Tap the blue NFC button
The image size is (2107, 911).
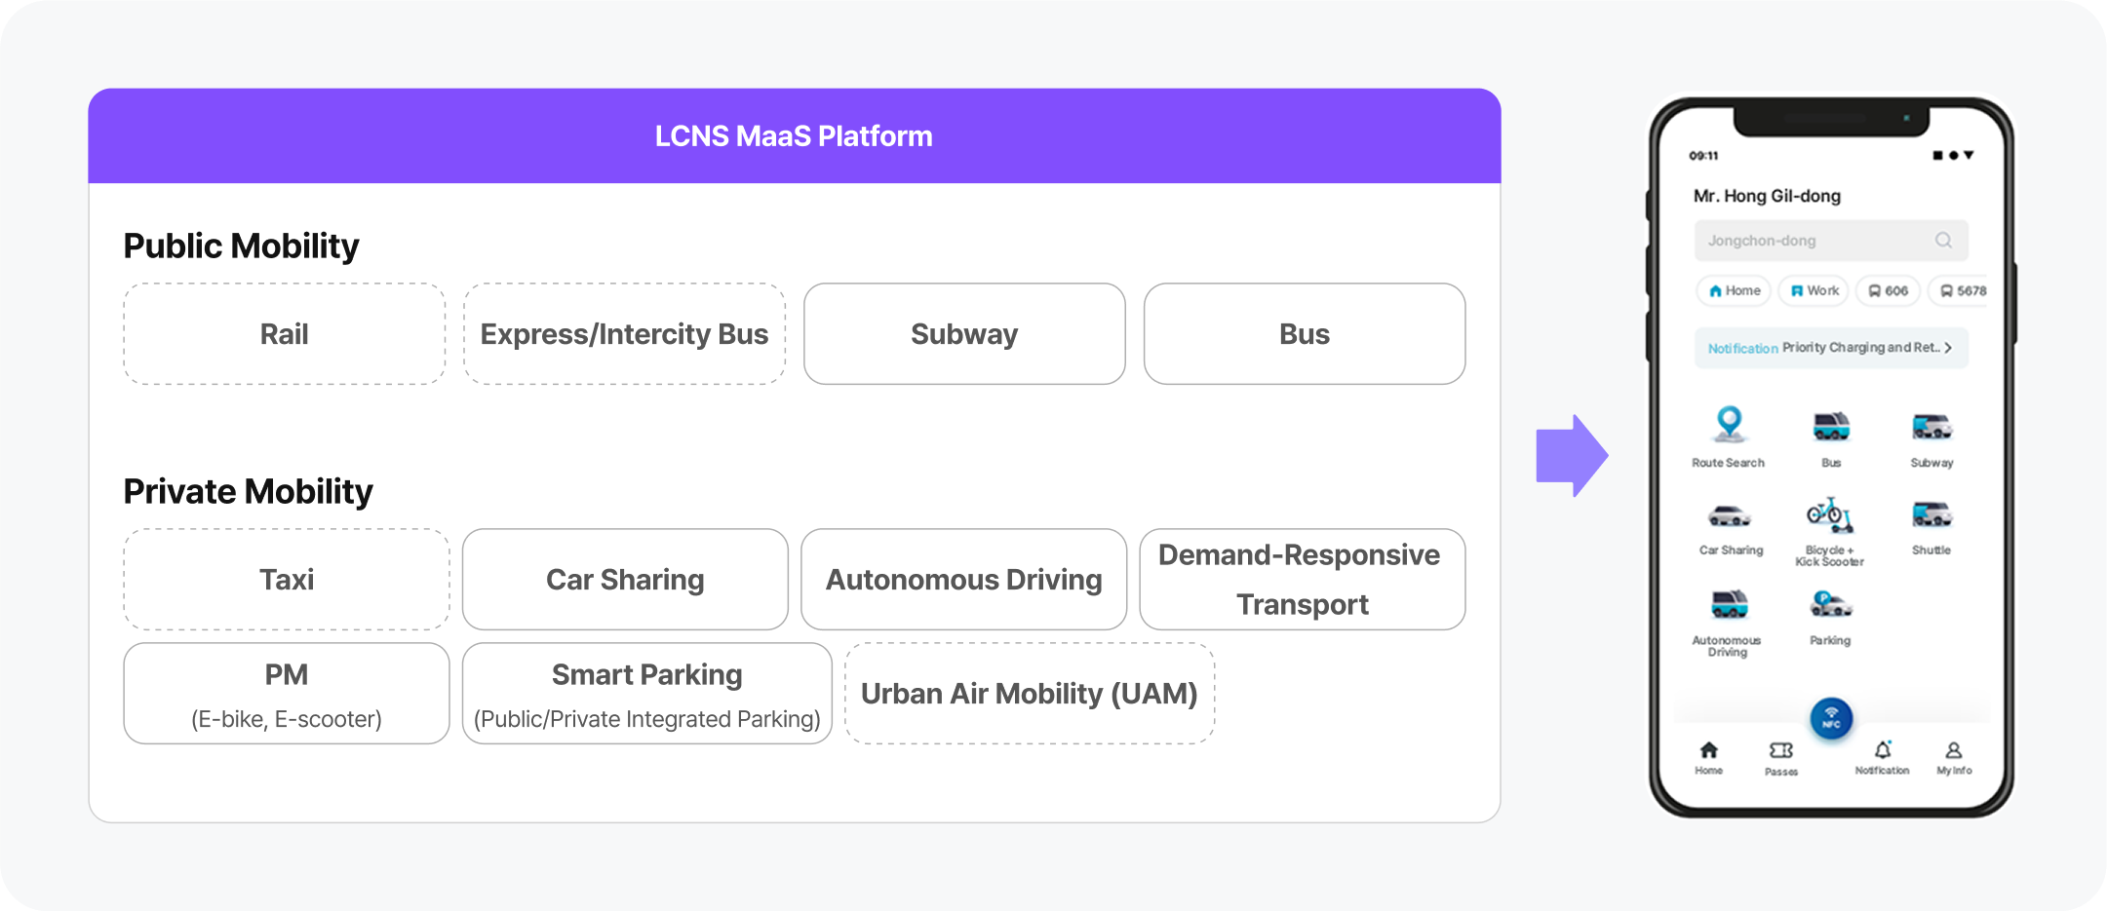pyautogui.click(x=1831, y=718)
